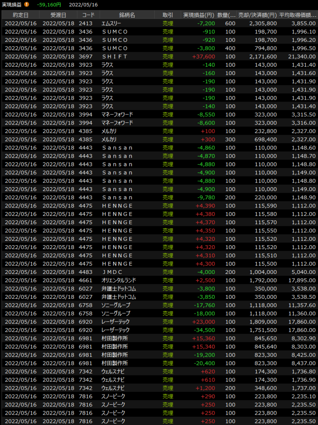Screen dimensions: 318x425
Task: Sort by the 約定日 column header
Action: [20, 15]
